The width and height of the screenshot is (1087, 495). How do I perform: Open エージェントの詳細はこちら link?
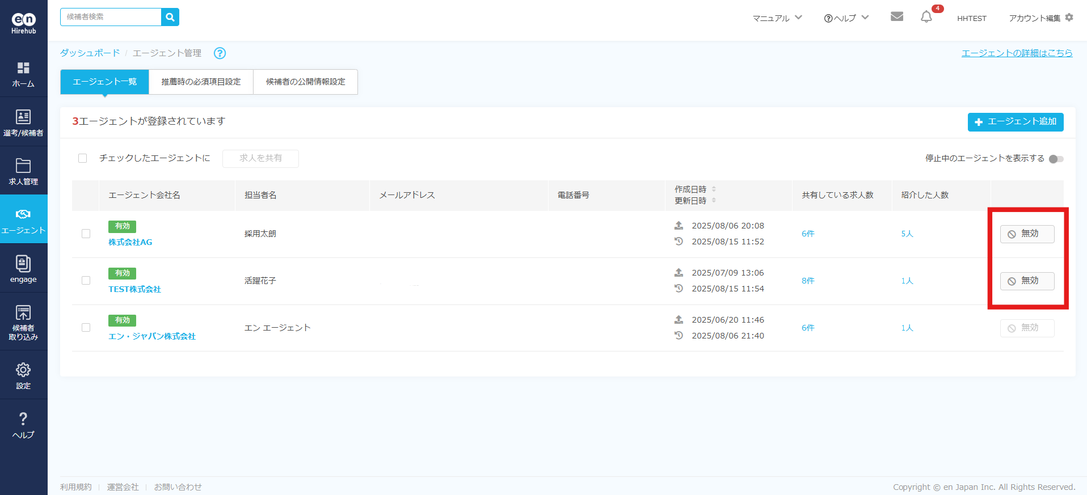[x=1017, y=53]
